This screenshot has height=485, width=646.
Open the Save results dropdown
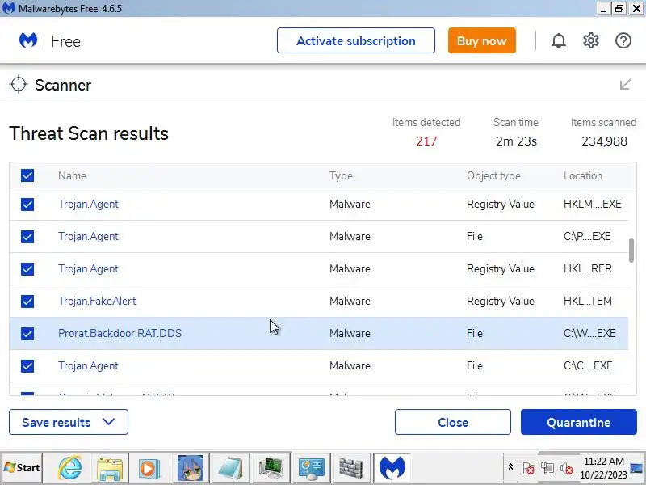[x=69, y=422]
